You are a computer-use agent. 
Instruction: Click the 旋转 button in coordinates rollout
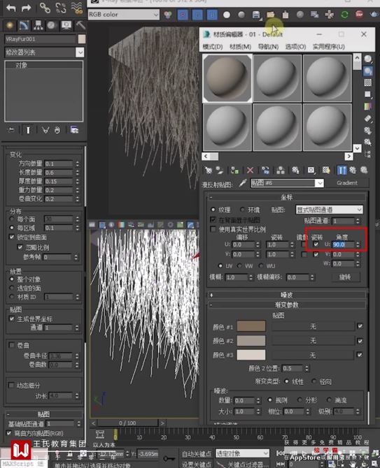[345, 277]
